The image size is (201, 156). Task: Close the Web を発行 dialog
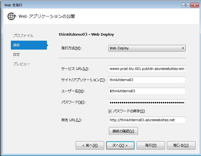(x=195, y=5)
